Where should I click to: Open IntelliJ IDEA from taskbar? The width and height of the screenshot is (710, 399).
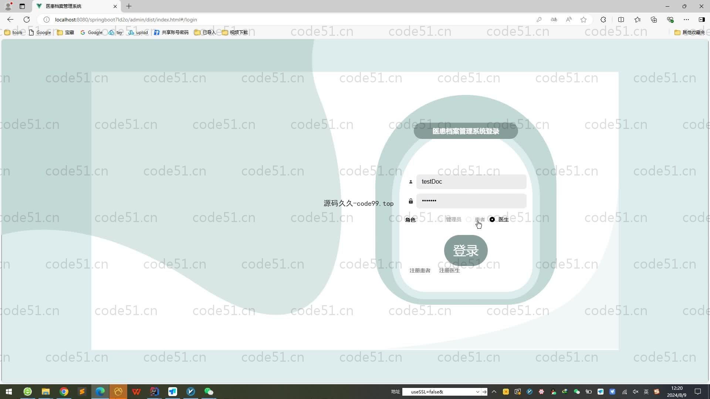tap(155, 392)
